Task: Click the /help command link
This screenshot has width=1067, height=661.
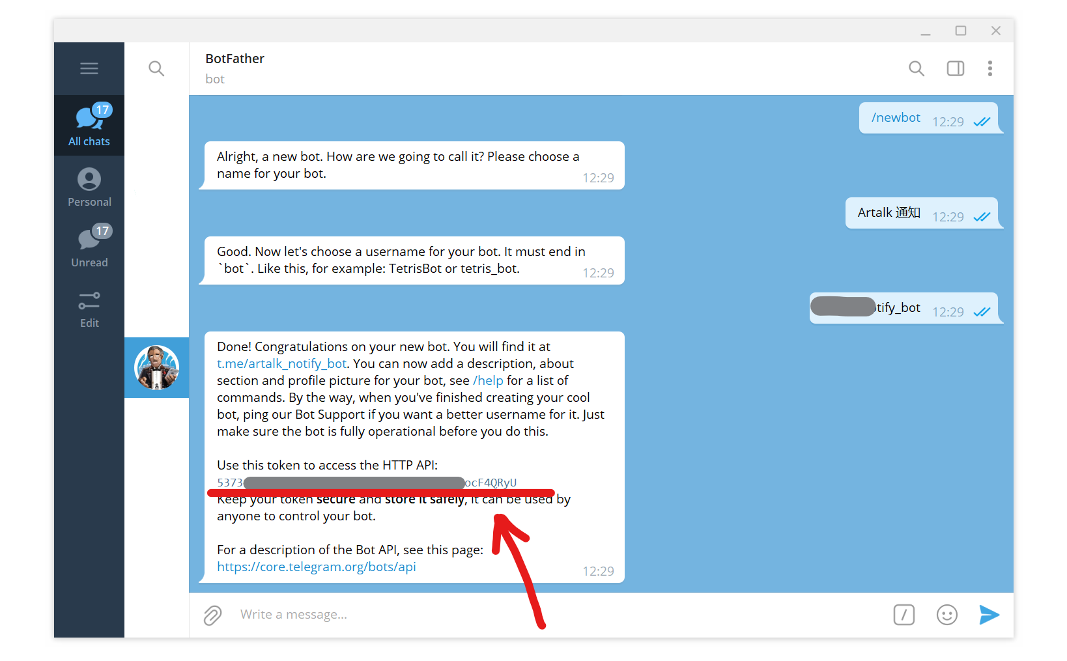Action: 488,381
